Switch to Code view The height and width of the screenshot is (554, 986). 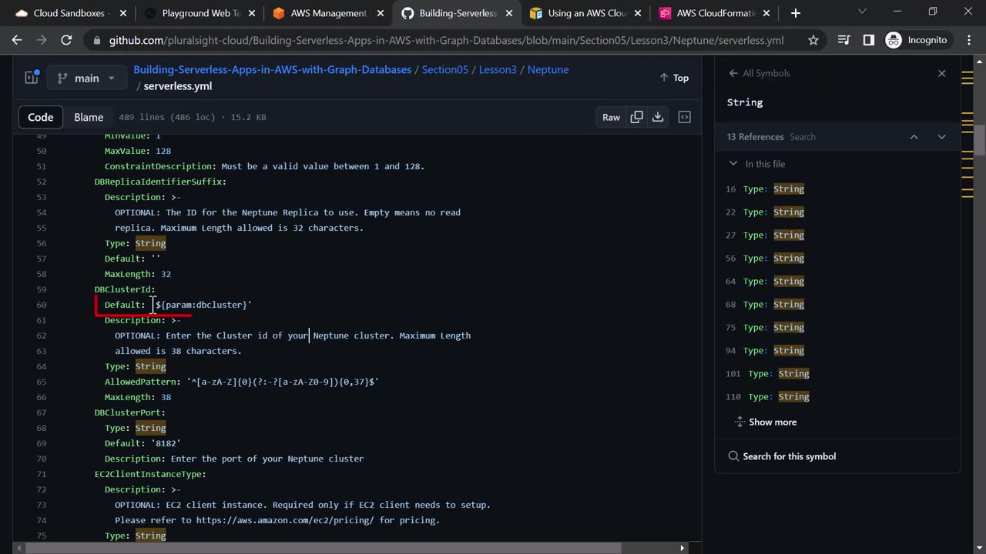click(41, 117)
